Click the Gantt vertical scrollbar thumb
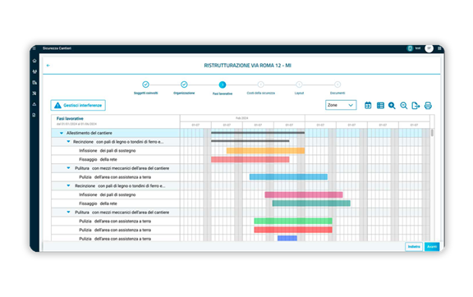The height and width of the screenshot is (297, 473). pos(432,133)
